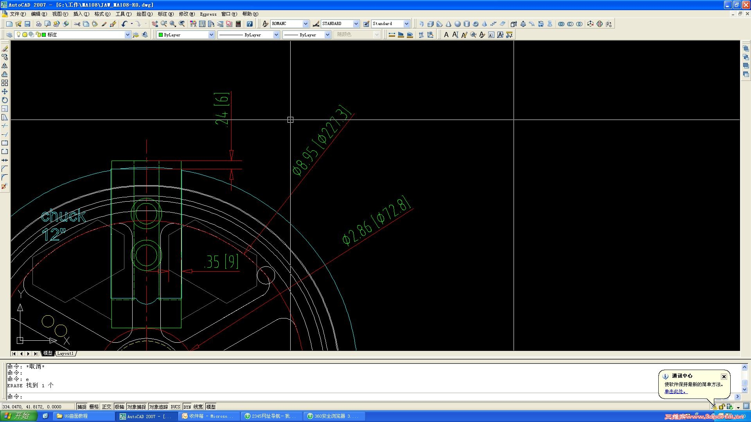Open the 绘图(D) menu
The image size is (751, 422).
pyautogui.click(x=144, y=14)
